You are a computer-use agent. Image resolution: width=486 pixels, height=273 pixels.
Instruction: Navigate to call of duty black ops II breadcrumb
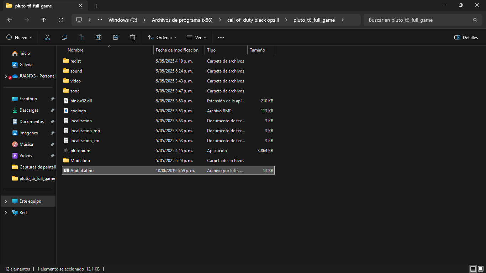[x=253, y=20]
